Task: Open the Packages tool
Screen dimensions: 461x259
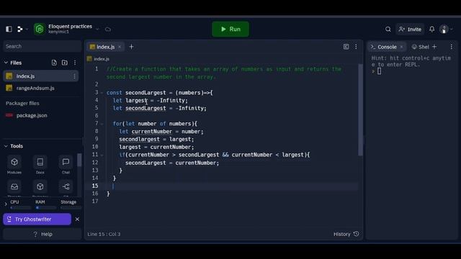Action: [40, 188]
